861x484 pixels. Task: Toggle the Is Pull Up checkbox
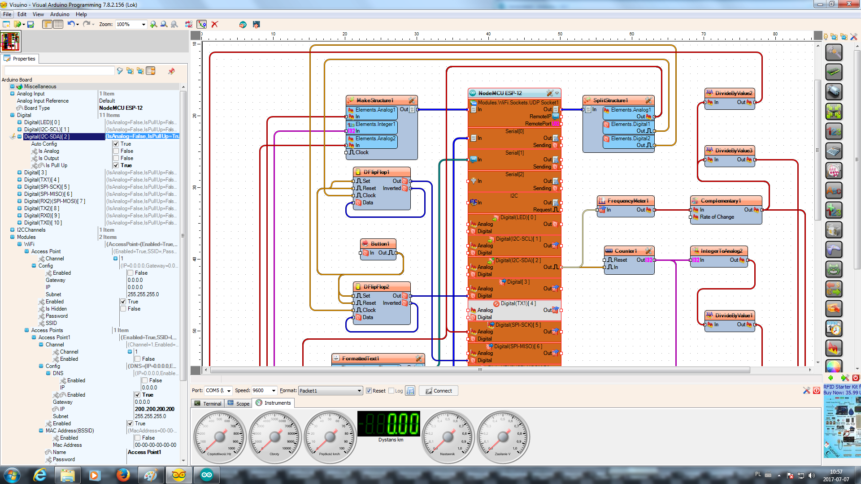pos(116,165)
